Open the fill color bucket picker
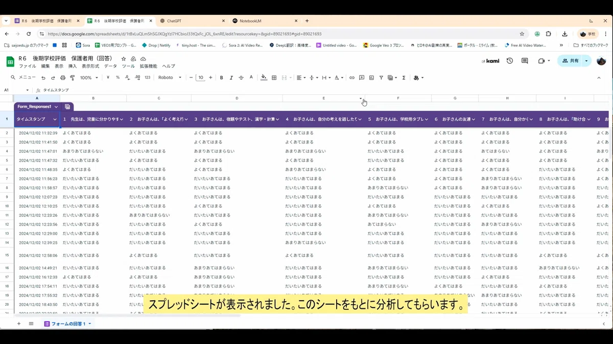613x344 pixels. (264, 78)
